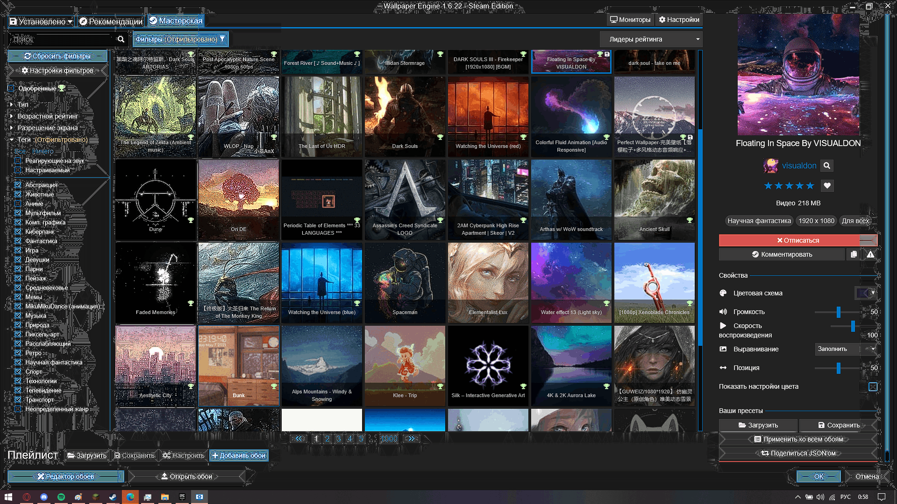Viewport: 897px width, 504px height.
Task: Open Мониторы display settings
Action: [630, 20]
